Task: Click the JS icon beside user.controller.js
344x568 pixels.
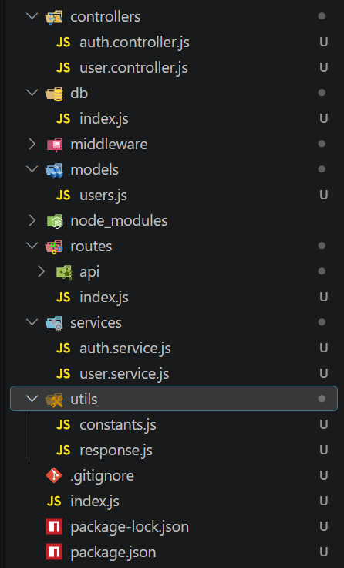Action: pos(63,68)
